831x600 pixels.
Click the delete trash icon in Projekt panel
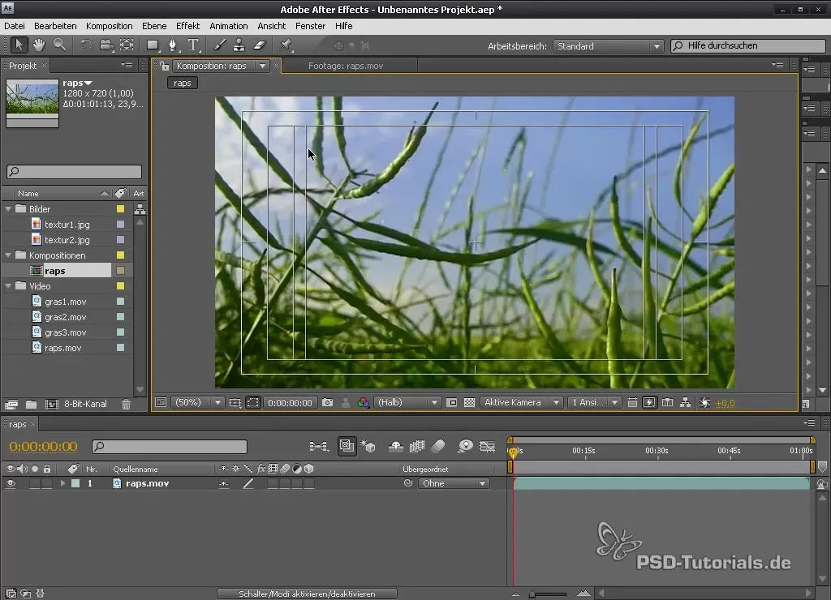pos(126,404)
